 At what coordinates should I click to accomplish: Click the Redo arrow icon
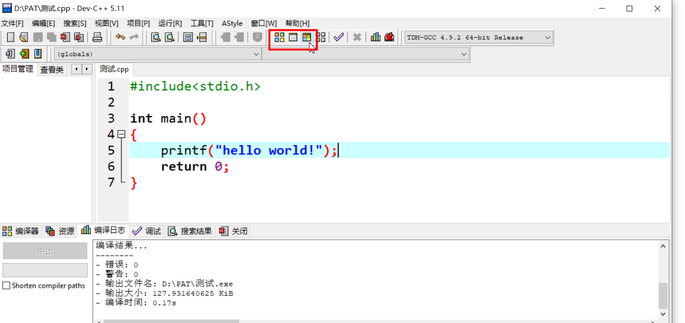(x=134, y=37)
